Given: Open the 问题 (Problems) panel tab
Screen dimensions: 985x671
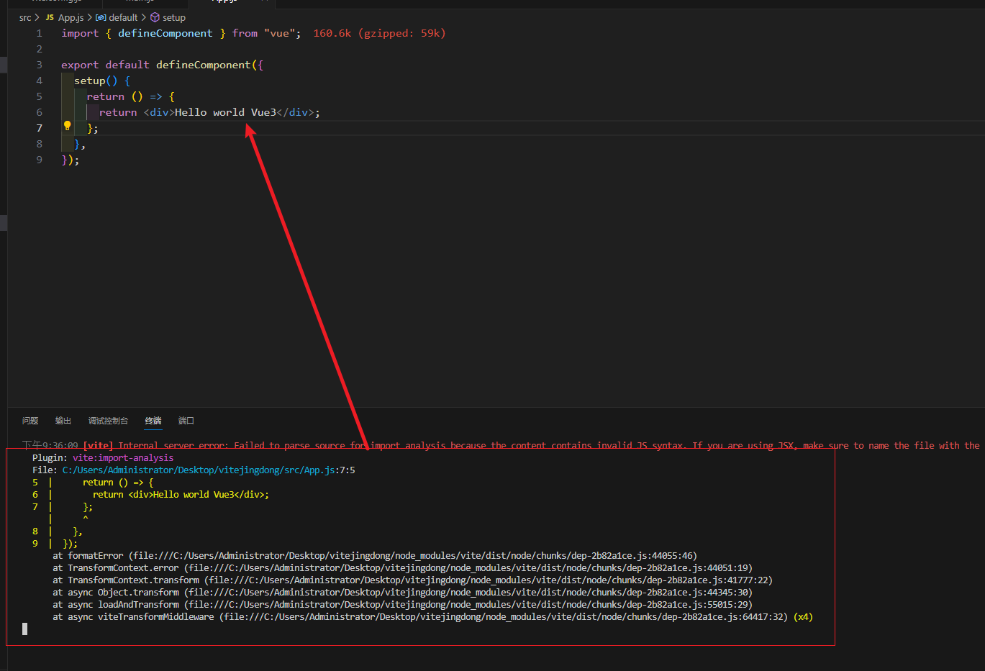Looking at the screenshot, I should pyautogui.click(x=30, y=421).
